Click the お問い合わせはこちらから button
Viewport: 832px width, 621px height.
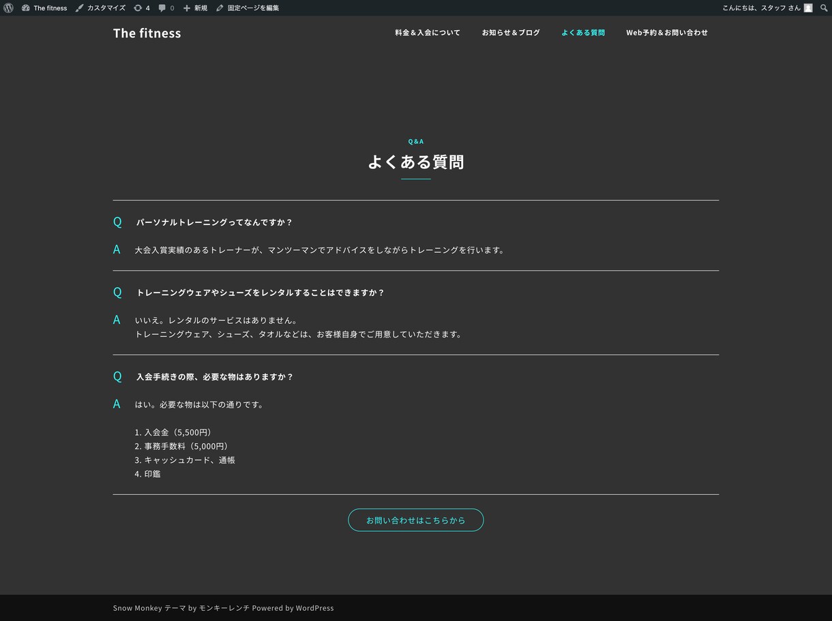(x=416, y=520)
